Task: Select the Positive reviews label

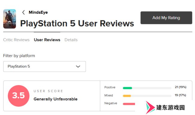Action: point(110,87)
